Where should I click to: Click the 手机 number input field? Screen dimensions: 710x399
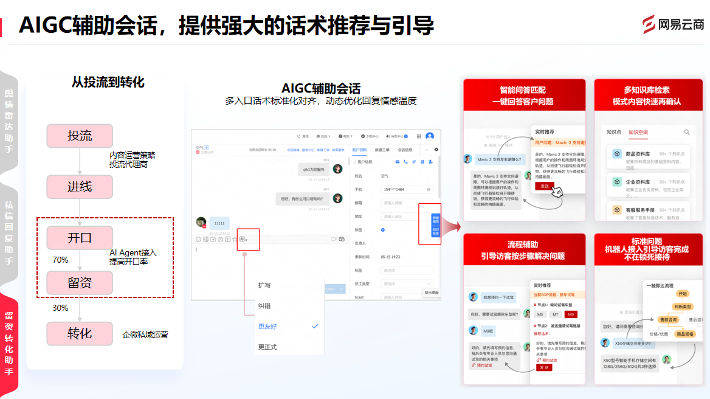pos(407,189)
